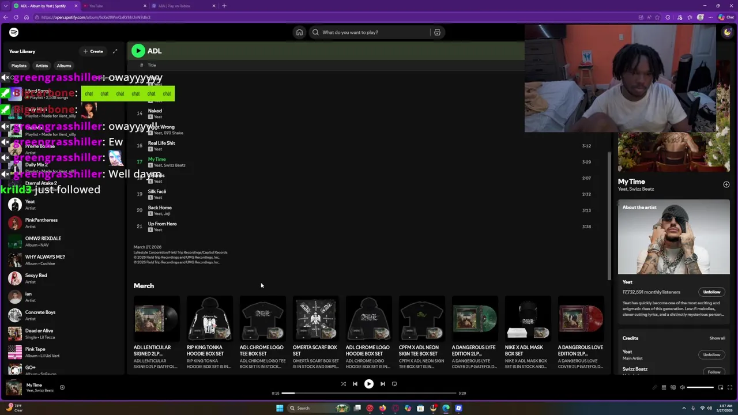The width and height of the screenshot is (738, 415).
Task: Open Nike x ADL Mask Box Set merch
Action: (528, 333)
